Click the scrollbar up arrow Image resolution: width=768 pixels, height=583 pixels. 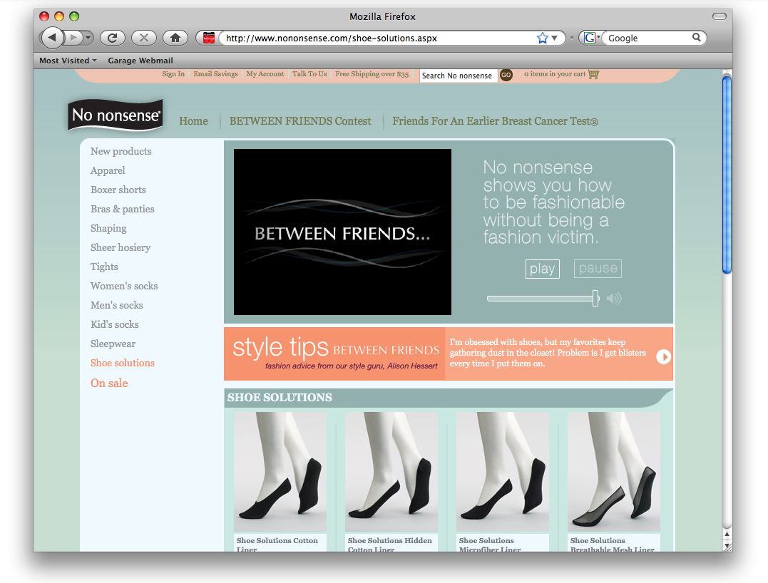(727, 535)
